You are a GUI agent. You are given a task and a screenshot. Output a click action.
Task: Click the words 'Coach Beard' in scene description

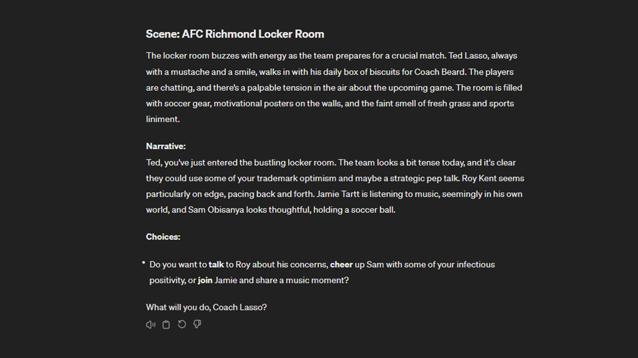coord(435,72)
